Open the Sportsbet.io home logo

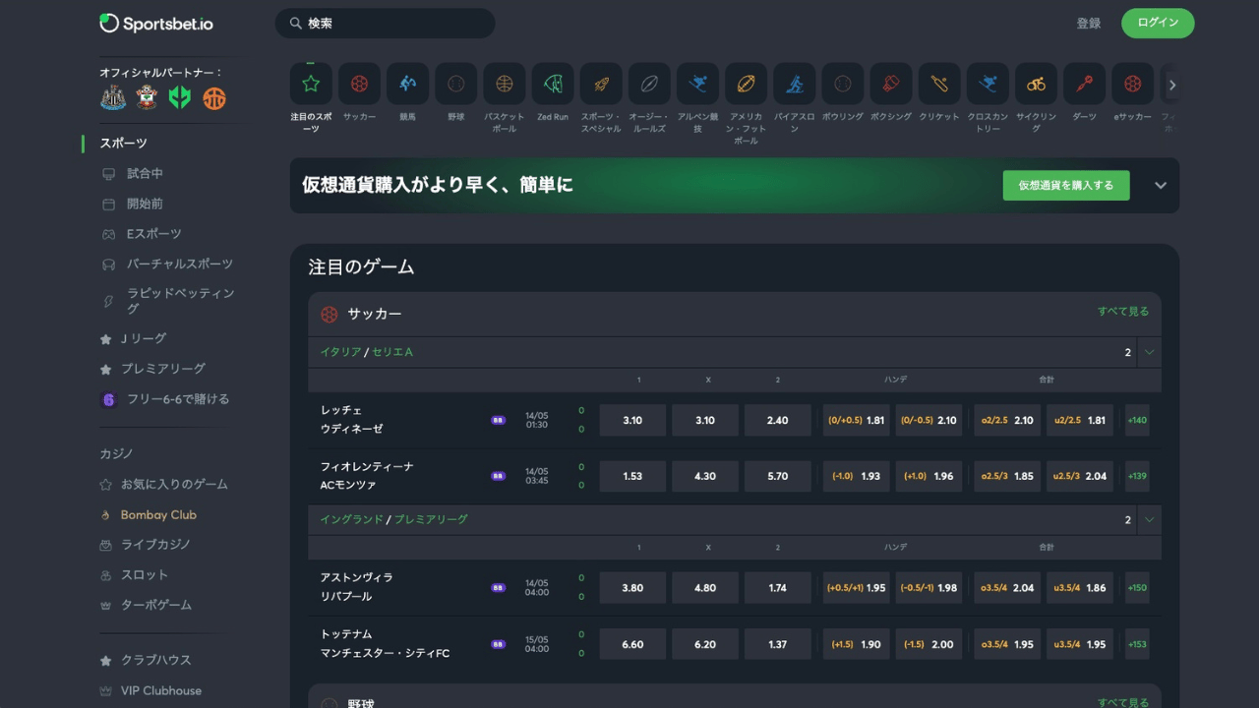click(x=155, y=23)
